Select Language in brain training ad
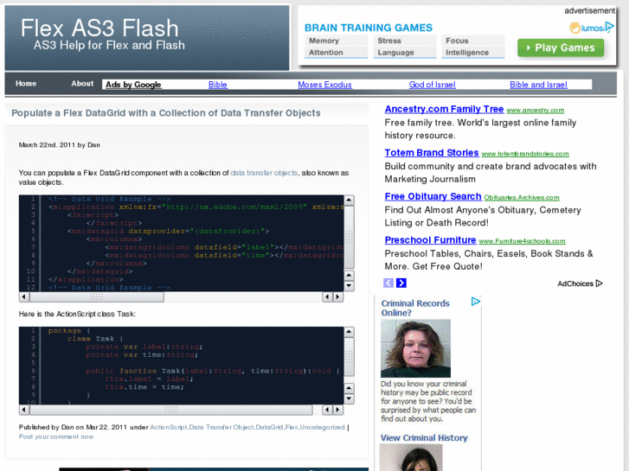629x471 pixels. [x=404, y=53]
